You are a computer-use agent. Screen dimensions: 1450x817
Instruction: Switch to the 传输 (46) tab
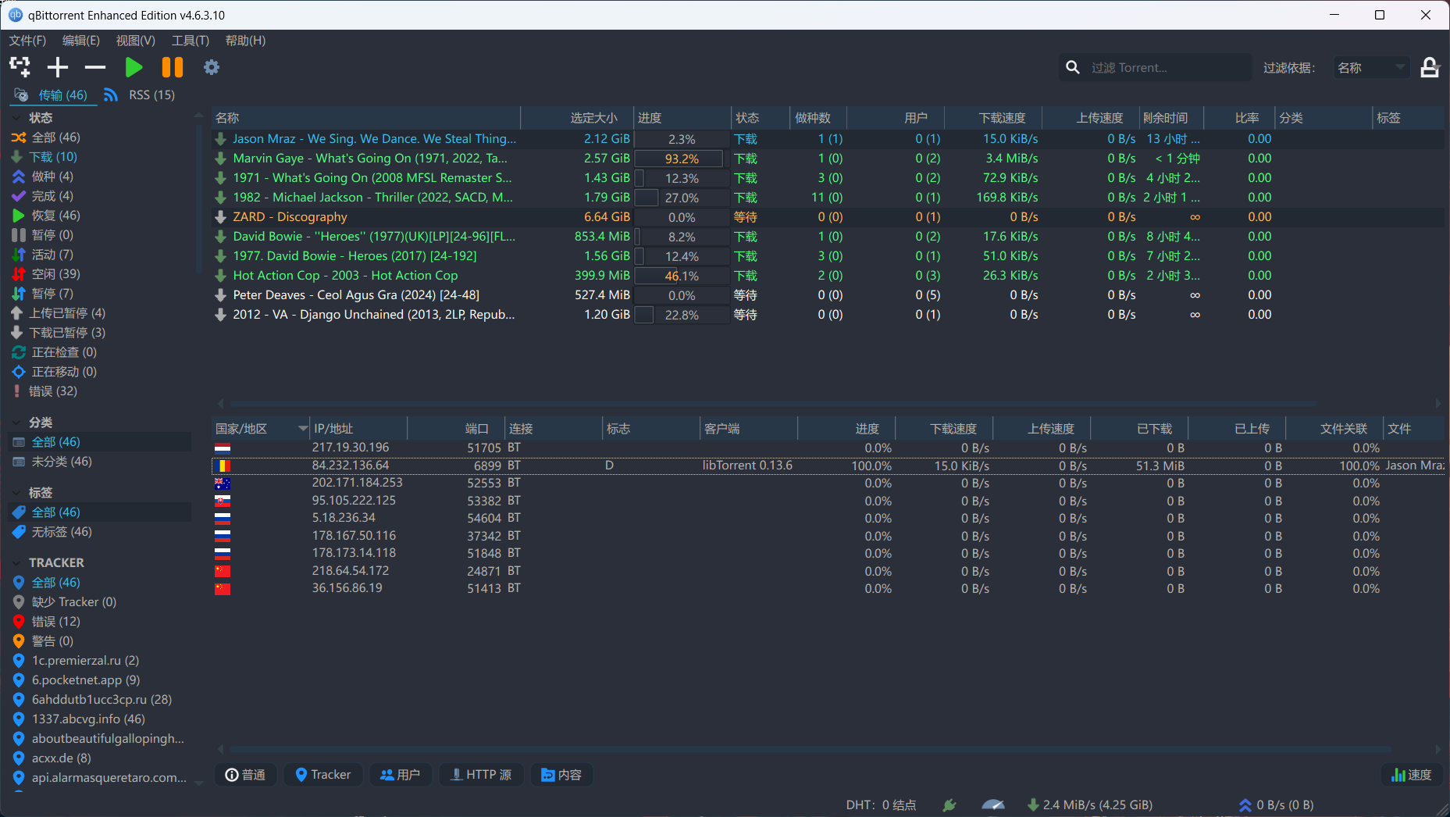[x=52, y=95]
